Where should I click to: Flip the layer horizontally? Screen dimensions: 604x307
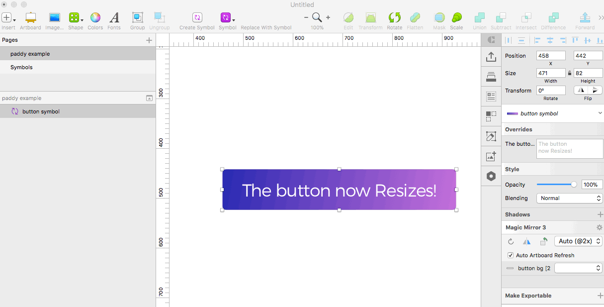point(581,90)
